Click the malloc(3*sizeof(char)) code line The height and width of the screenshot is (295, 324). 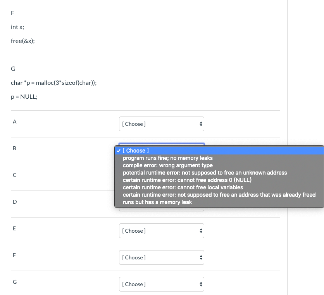click(54, 83)
